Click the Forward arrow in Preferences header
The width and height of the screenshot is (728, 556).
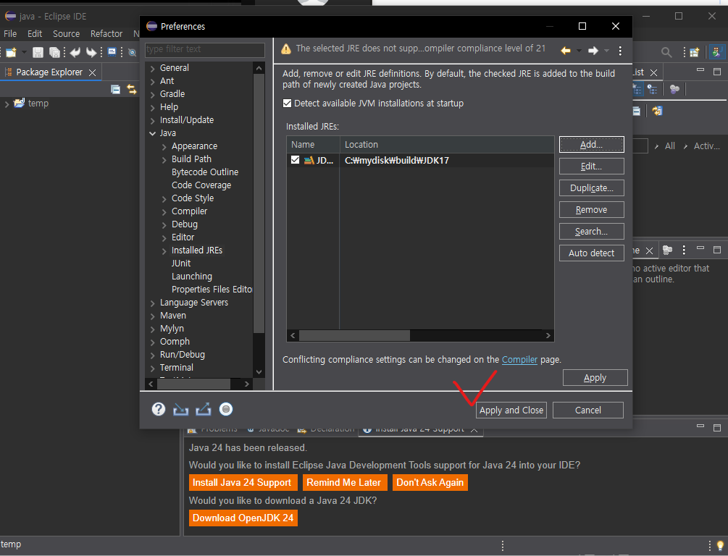click(593, 51)
